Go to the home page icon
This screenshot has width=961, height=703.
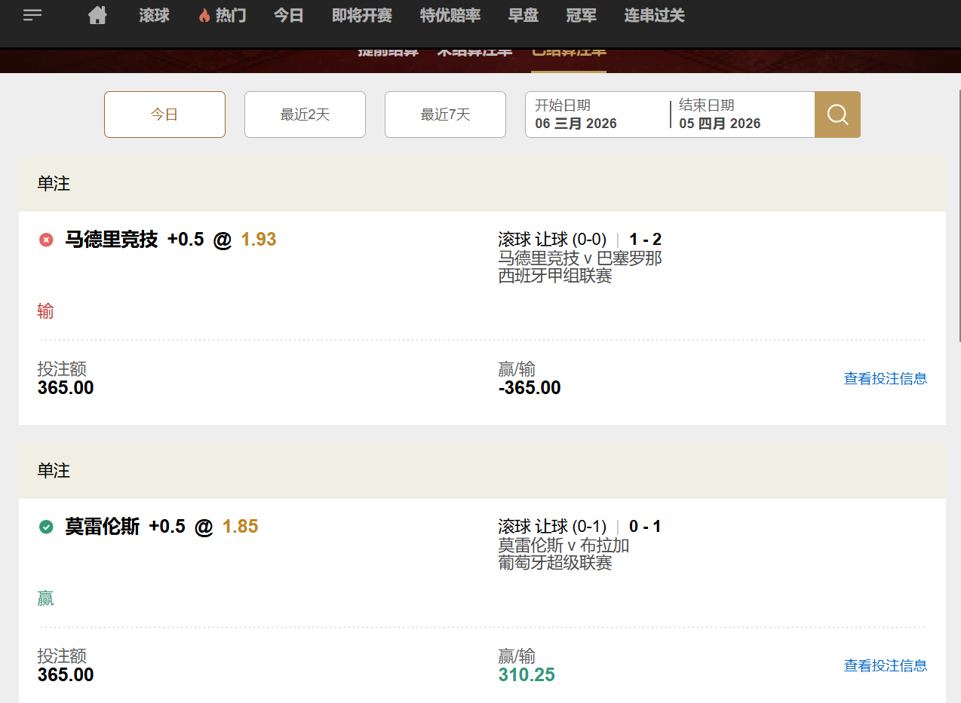tap(97, 15)
